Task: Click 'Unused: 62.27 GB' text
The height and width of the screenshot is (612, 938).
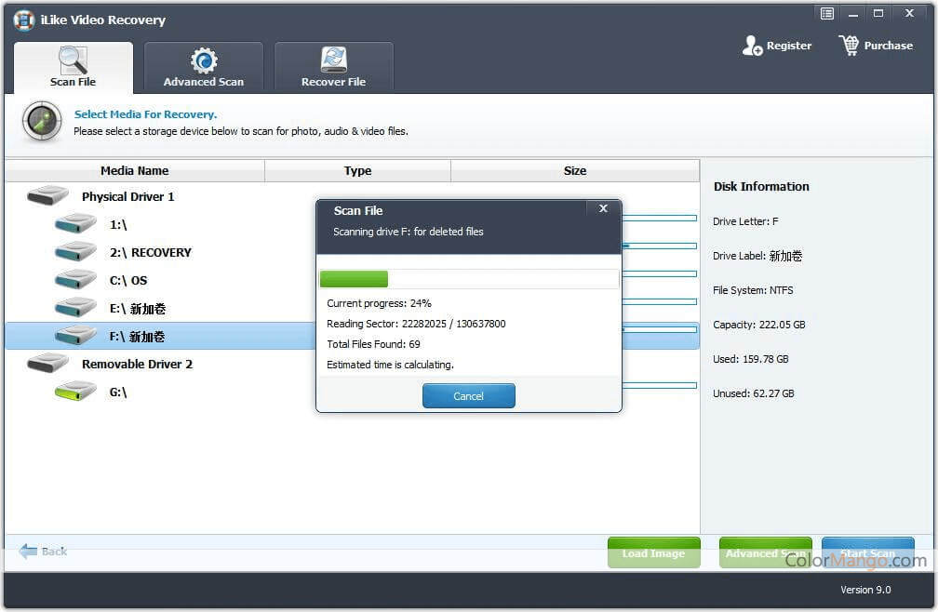Action: (754, 393)
